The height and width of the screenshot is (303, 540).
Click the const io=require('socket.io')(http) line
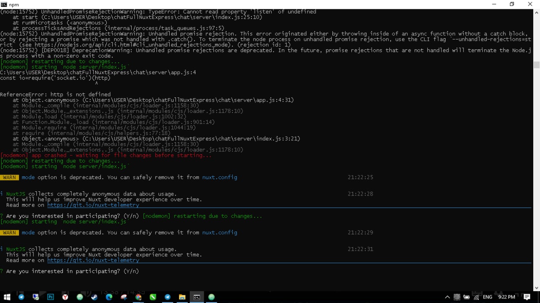[55, 78]
